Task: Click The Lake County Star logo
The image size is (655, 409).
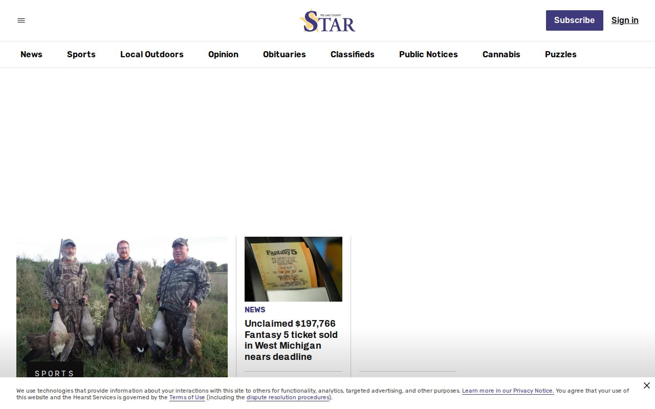Action: (327, 20)
